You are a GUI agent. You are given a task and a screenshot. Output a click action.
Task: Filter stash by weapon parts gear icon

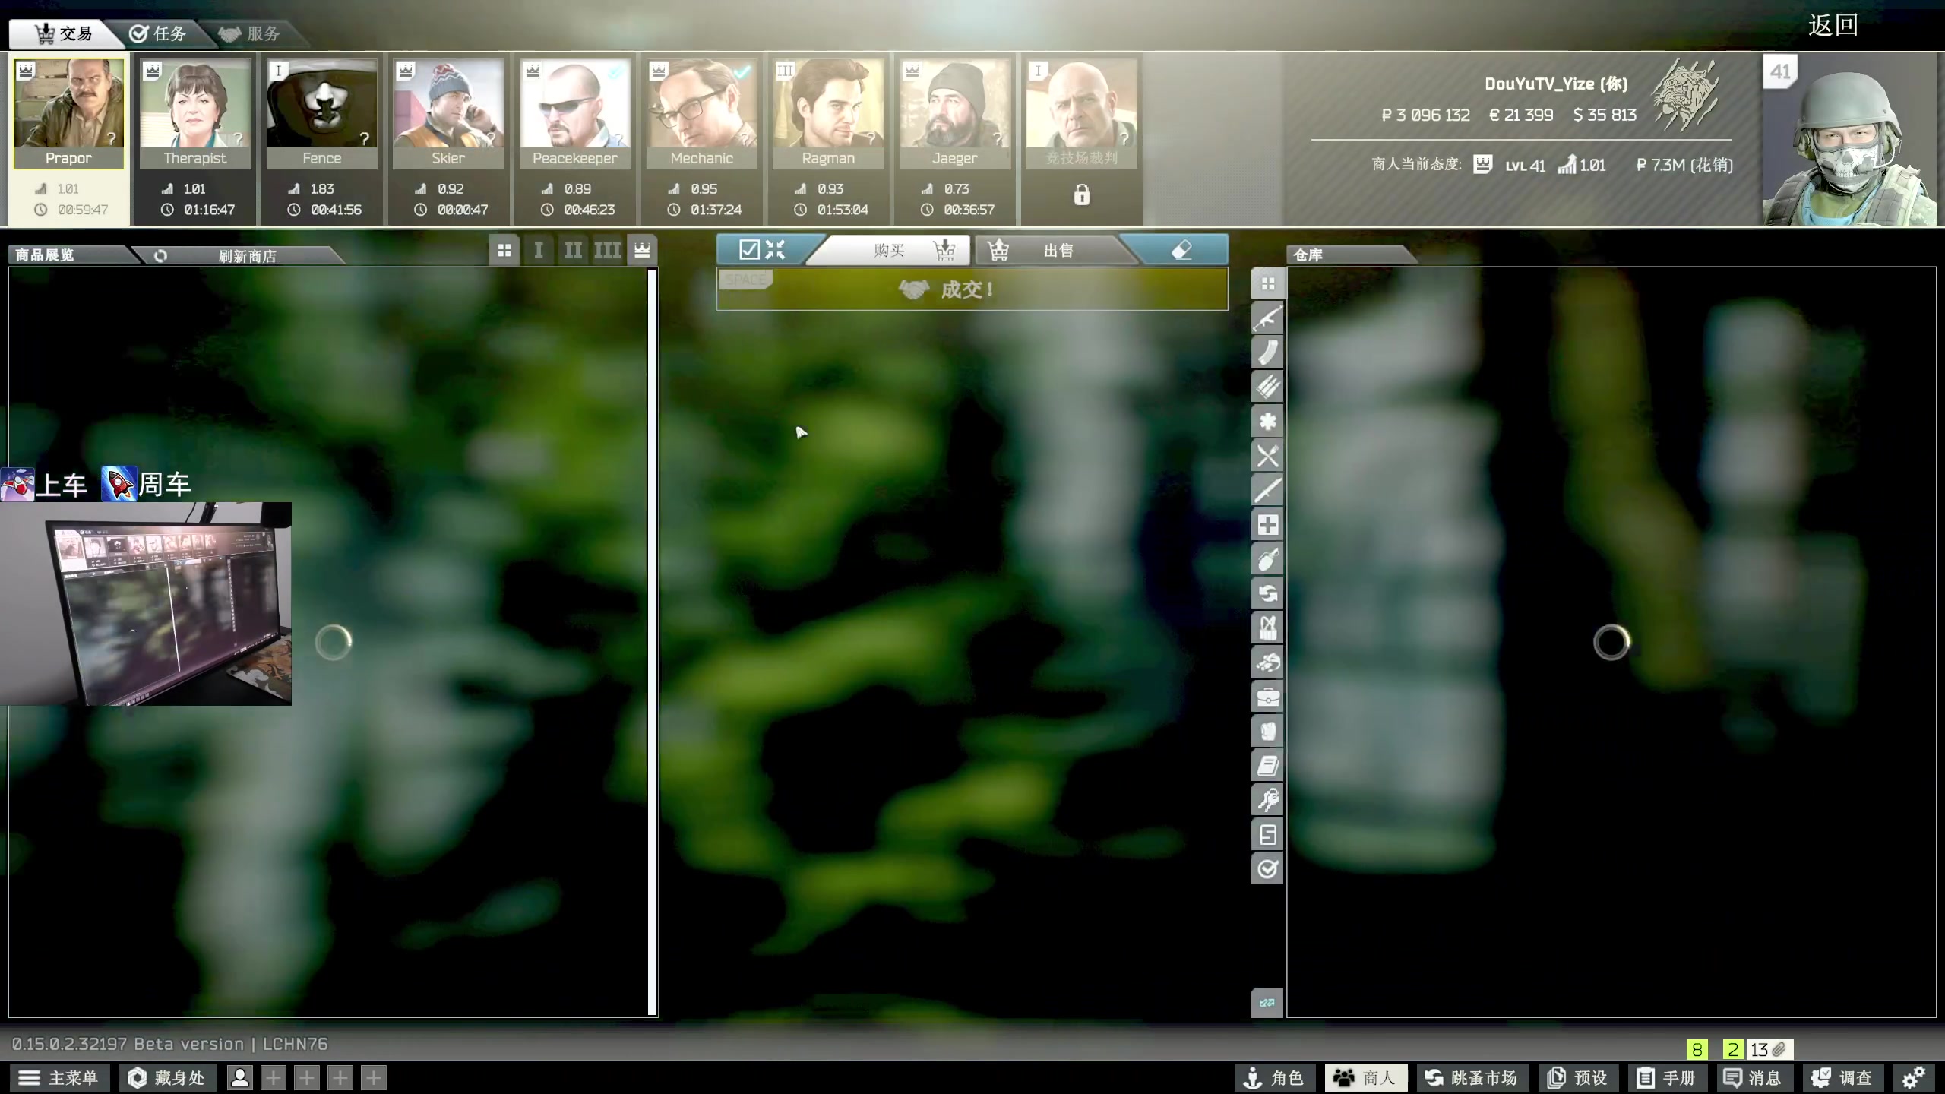tap(1267, 422)
